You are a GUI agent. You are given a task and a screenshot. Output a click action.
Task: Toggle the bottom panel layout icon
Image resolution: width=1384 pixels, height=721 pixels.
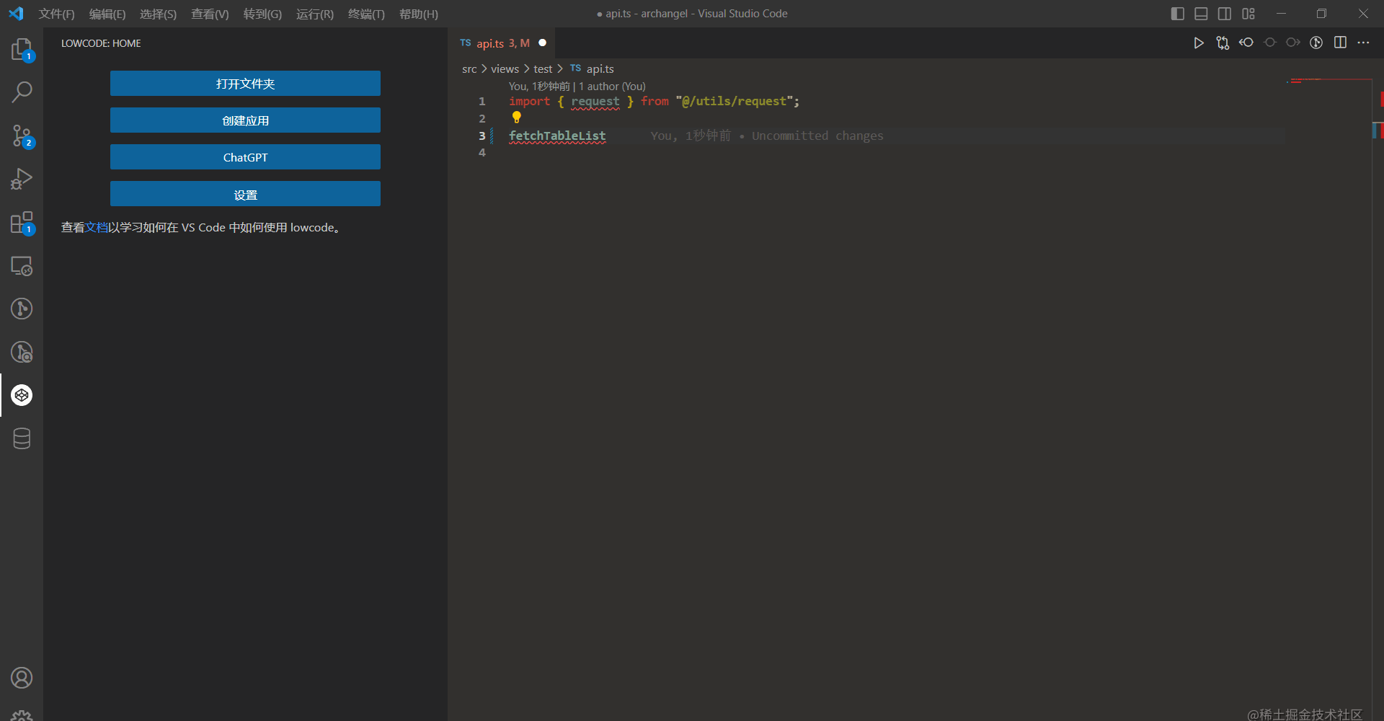1201,14
